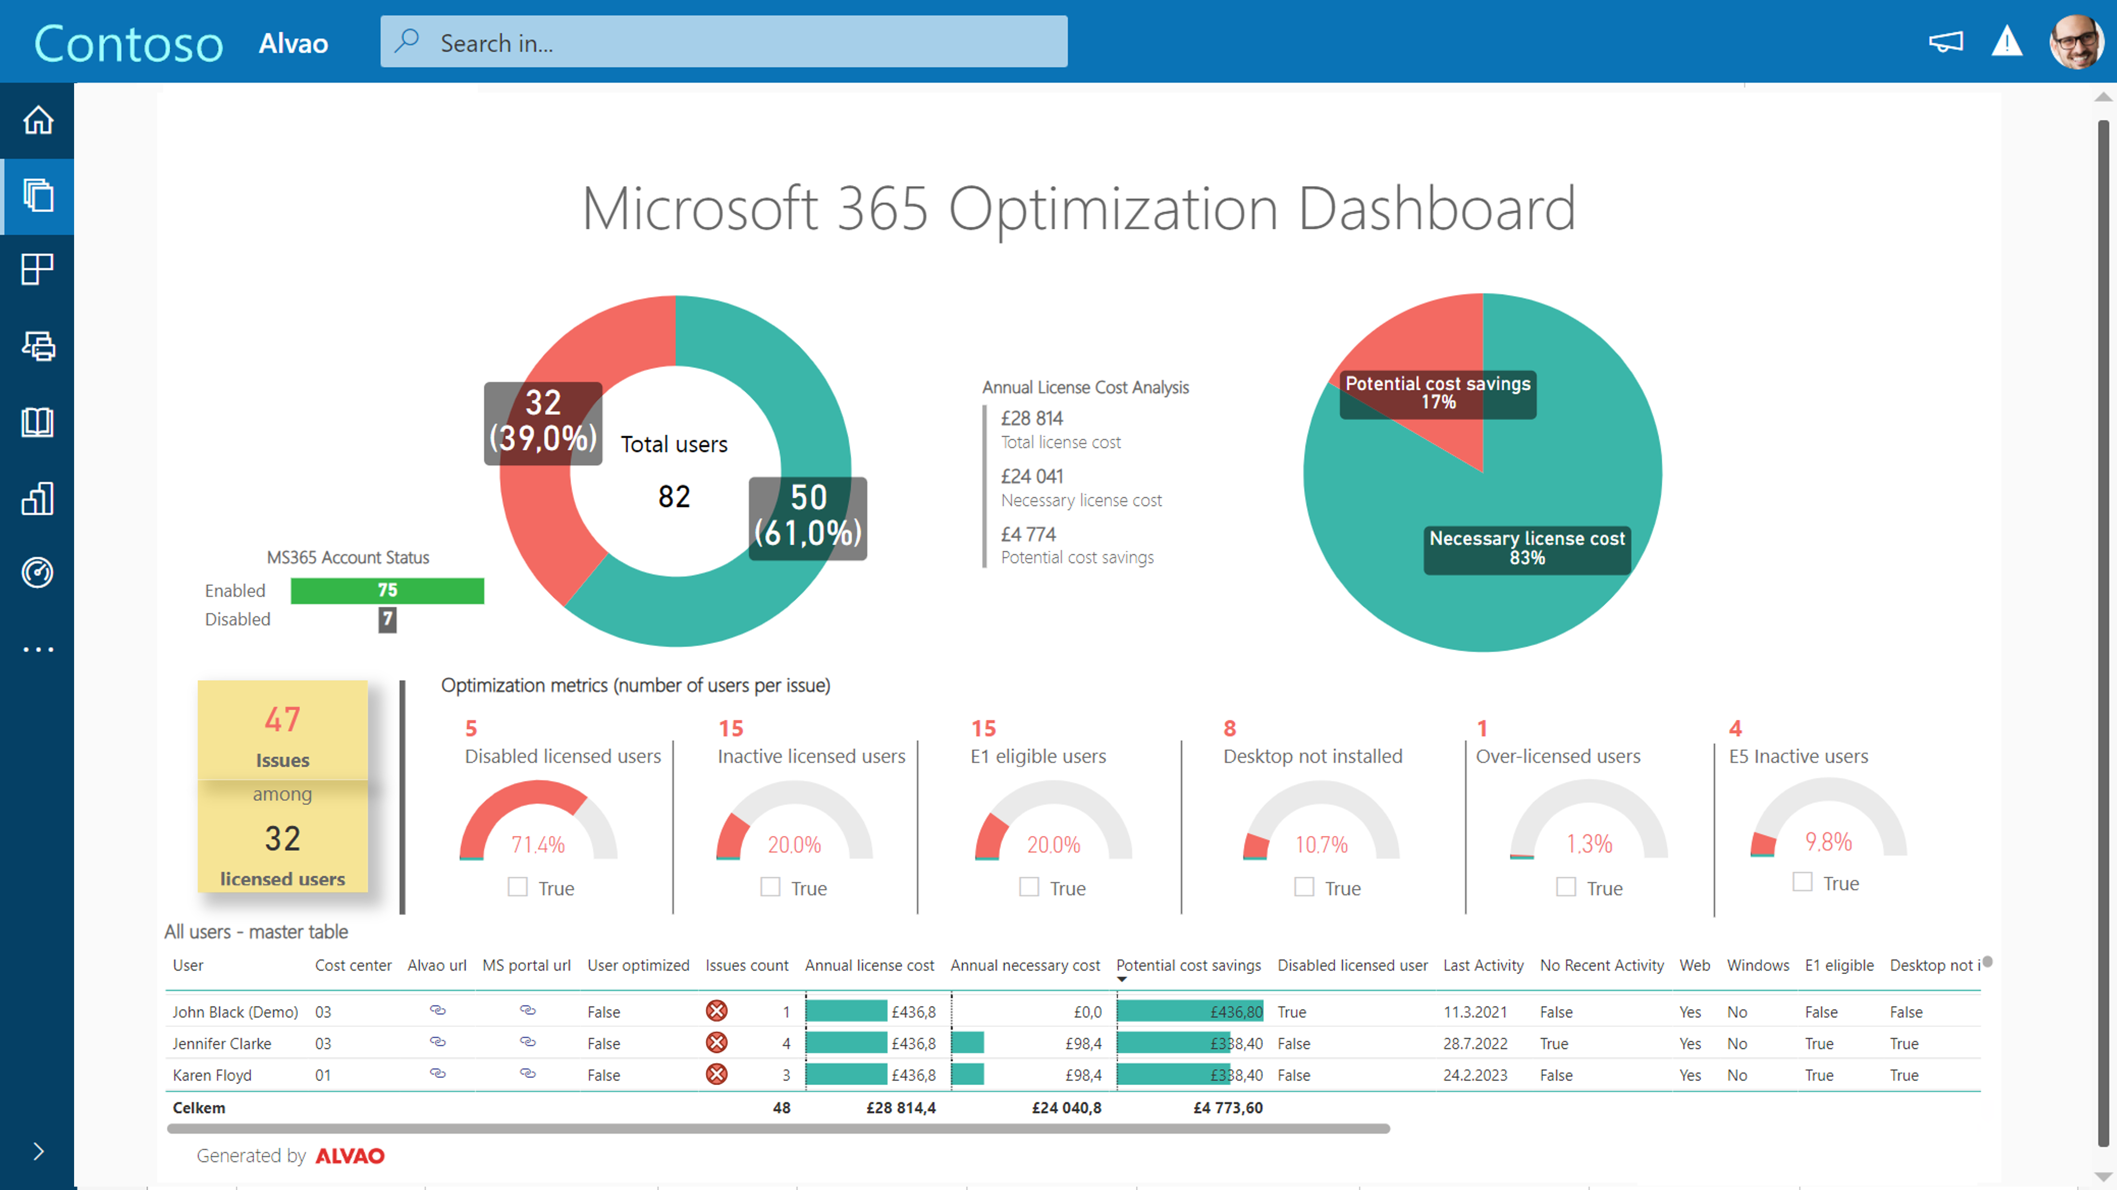Open John Black's Alvao url link

437,1012
